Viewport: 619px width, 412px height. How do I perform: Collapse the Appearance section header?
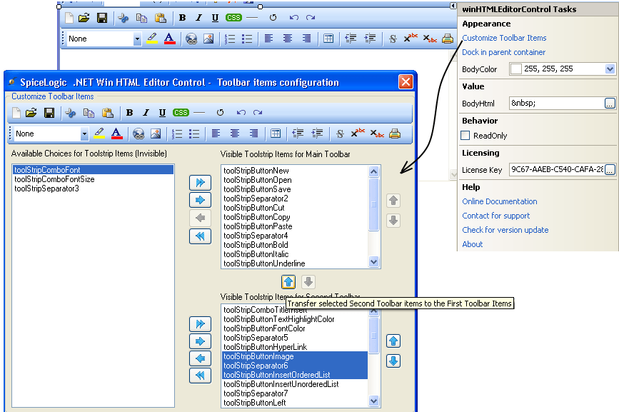(485, 24)
